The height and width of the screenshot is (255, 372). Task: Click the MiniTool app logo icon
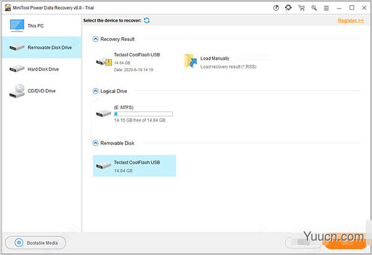tap(7, 8)
